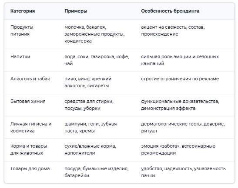Click the строгие ограничения по рекламе cell
The image size is (238, 188).
coord(180,79)
